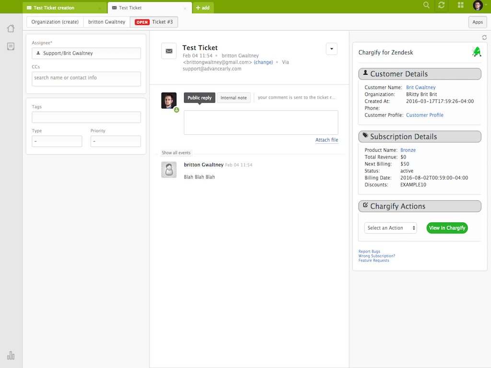Open the ticket options dropdown arrow
The width and height of the screenshot is (491, 368).
pyautogui.click(x=332, y=49)
